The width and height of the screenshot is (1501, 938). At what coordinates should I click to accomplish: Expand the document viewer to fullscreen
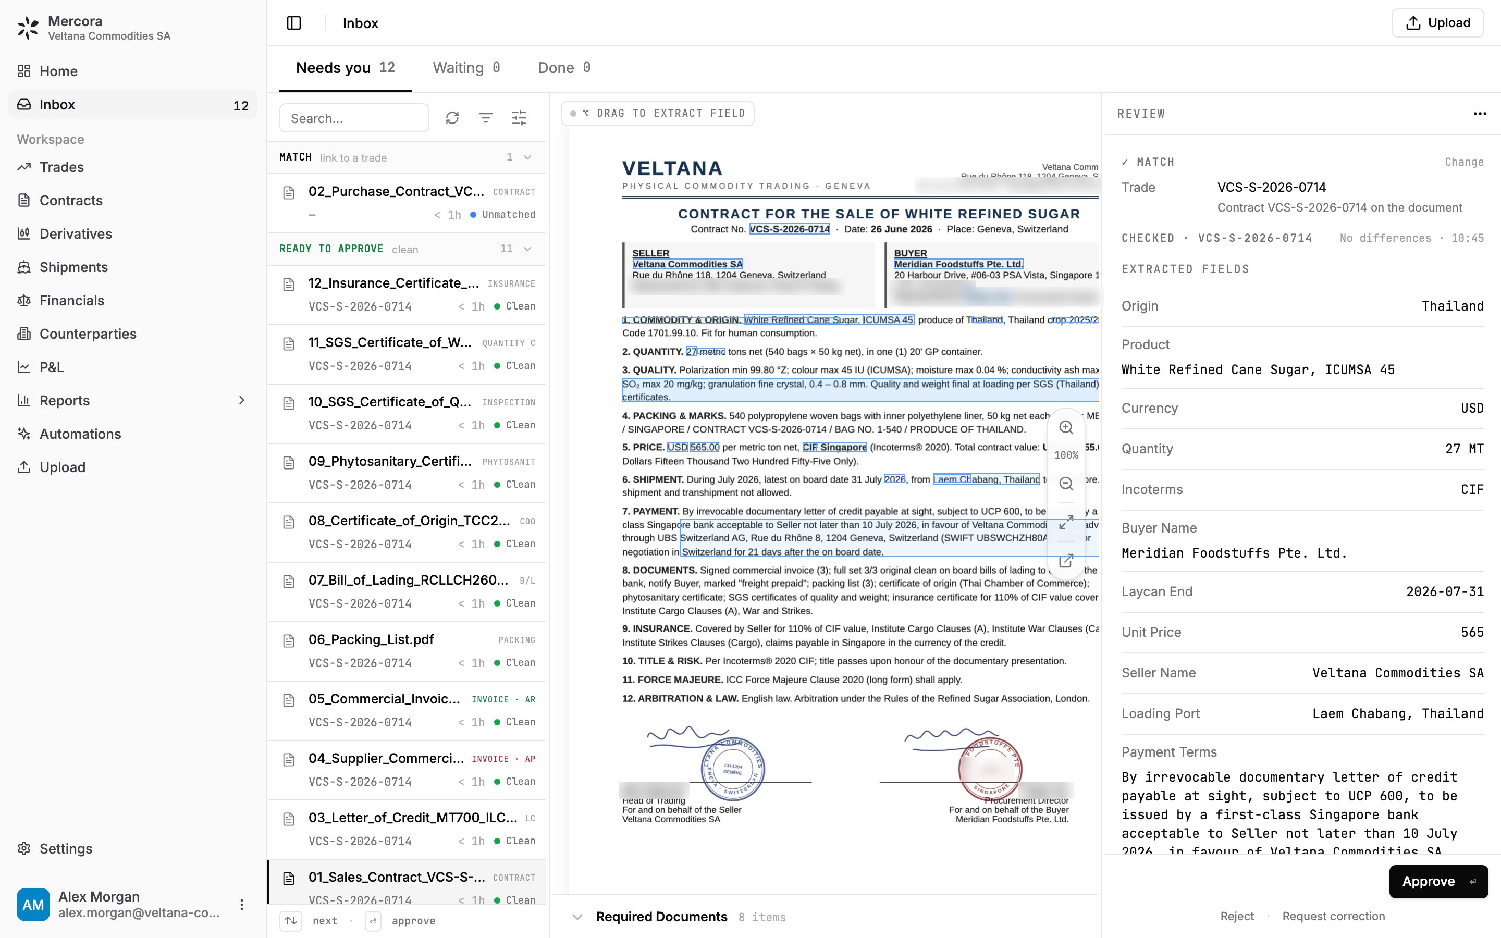point(1066,522)
